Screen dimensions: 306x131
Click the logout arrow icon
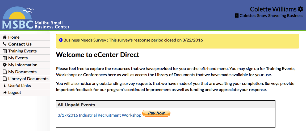pyautogui.click(x=5, y=93)
